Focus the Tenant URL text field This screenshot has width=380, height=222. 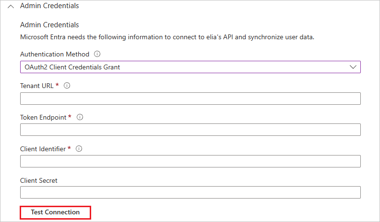click(190, 99)
